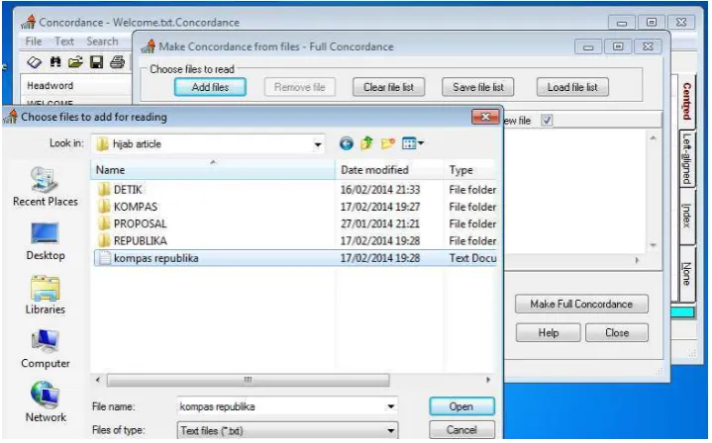The width and height of the screenshot is (712, 443).
Task: Click the Remove file button
Action: tap(300, 87)
